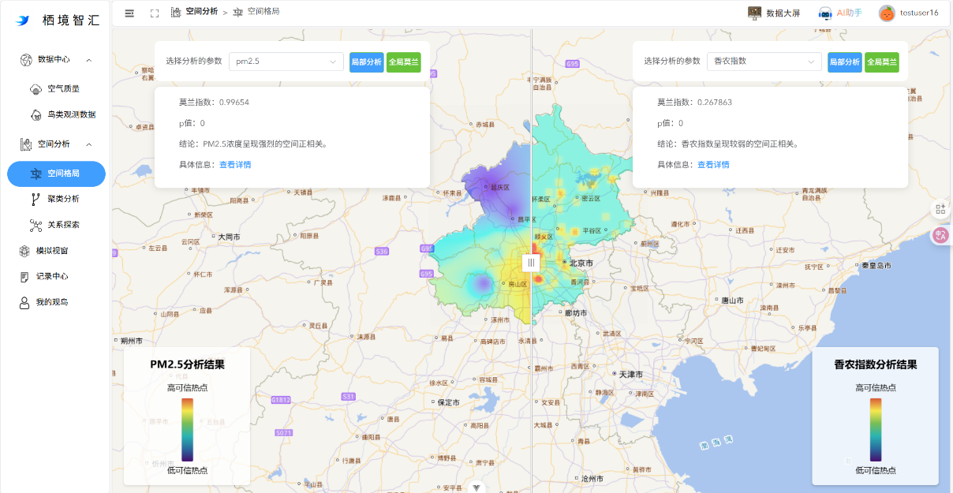
Task: Select the highlighted 空间格局 sidebar item
Action: click(x=56, y=174)
